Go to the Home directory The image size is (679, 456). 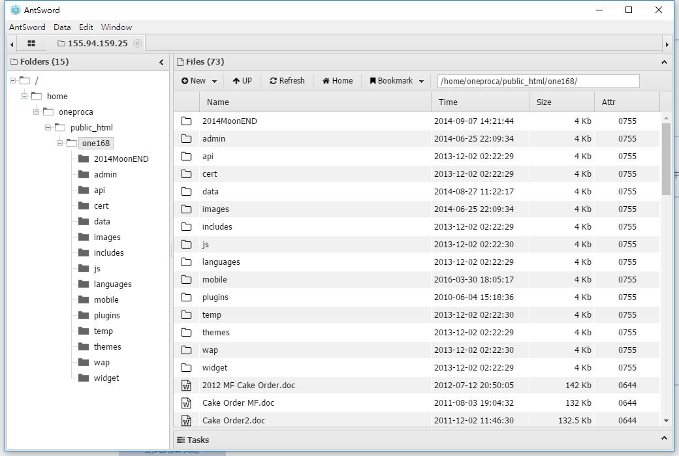338,81
